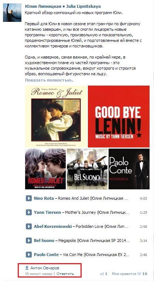Open the Bel Suono piano cover image

[87, 169]
